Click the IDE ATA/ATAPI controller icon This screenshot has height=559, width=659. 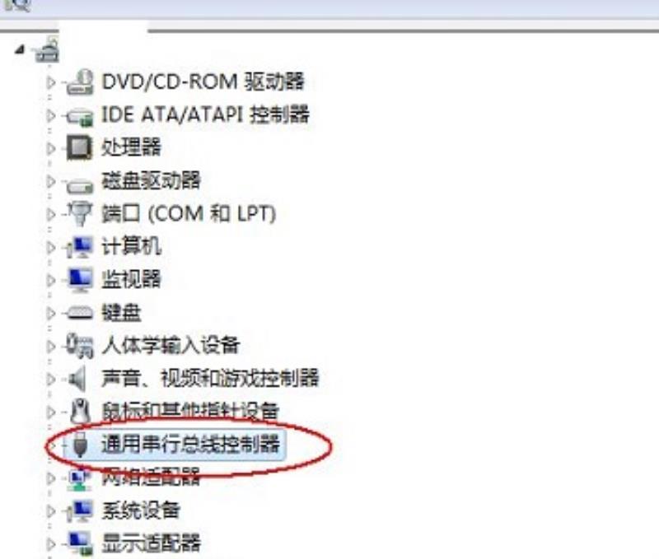(x=80, y=116)
